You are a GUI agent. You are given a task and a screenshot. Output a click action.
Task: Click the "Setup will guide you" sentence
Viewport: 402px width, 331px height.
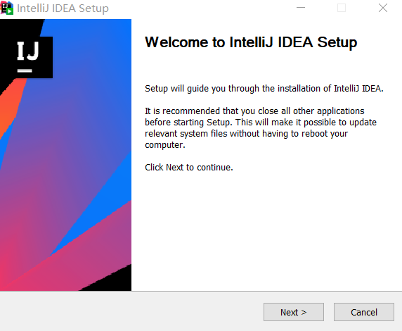coord(264,89)
